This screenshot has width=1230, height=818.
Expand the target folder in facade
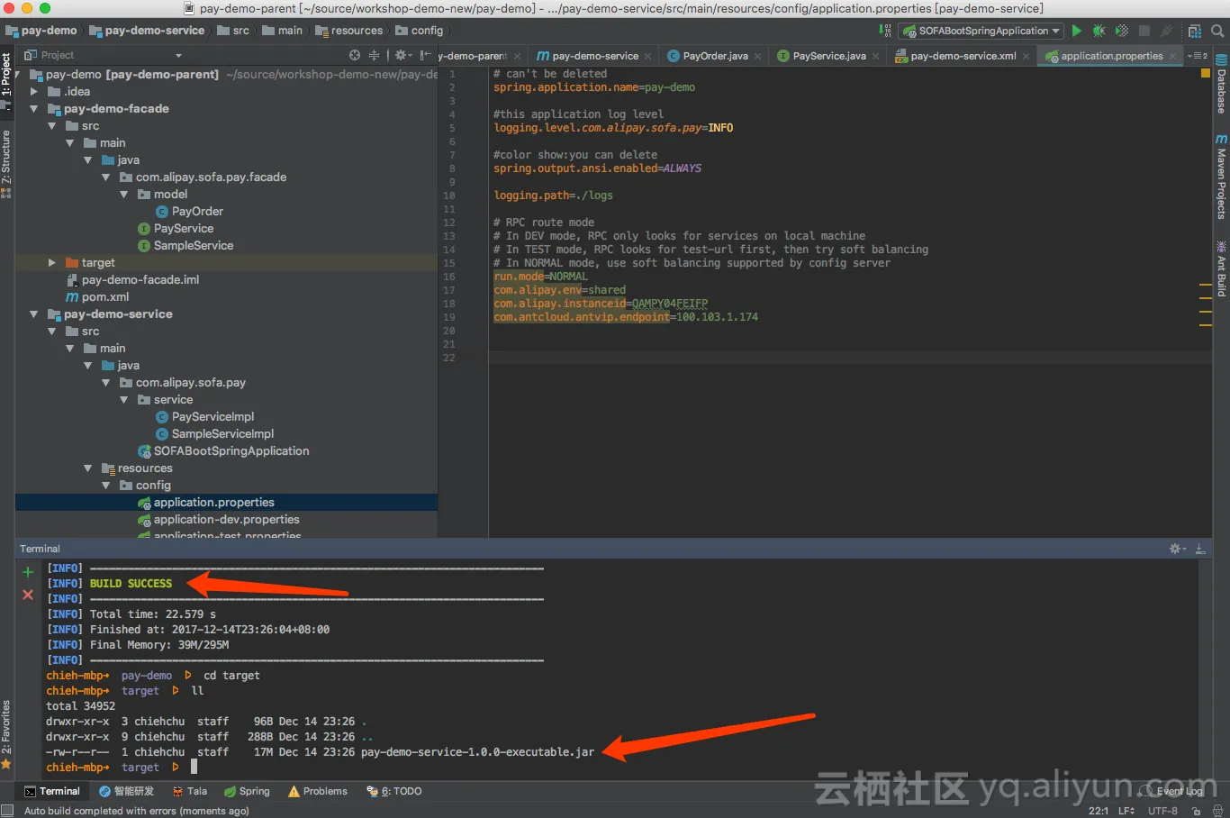click(x=52, y=262)
